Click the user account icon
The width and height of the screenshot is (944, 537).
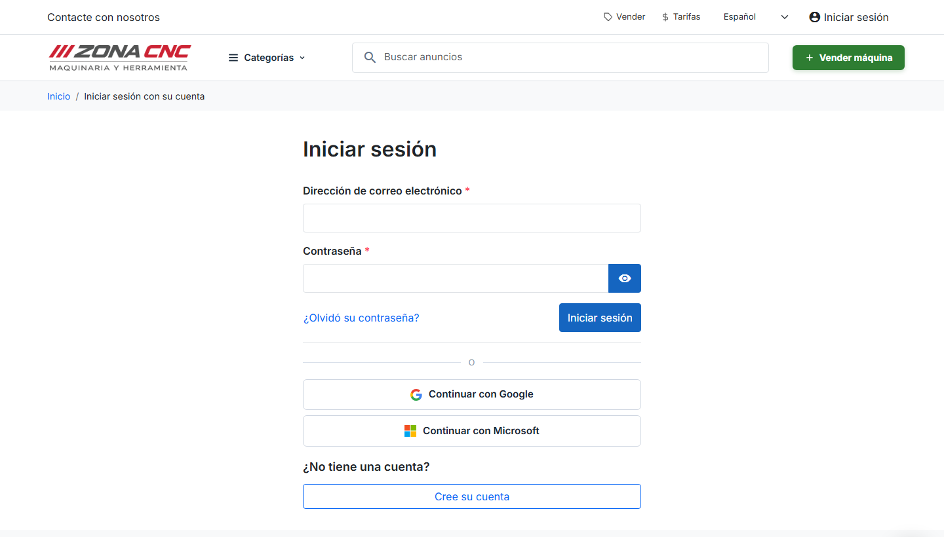815,17
